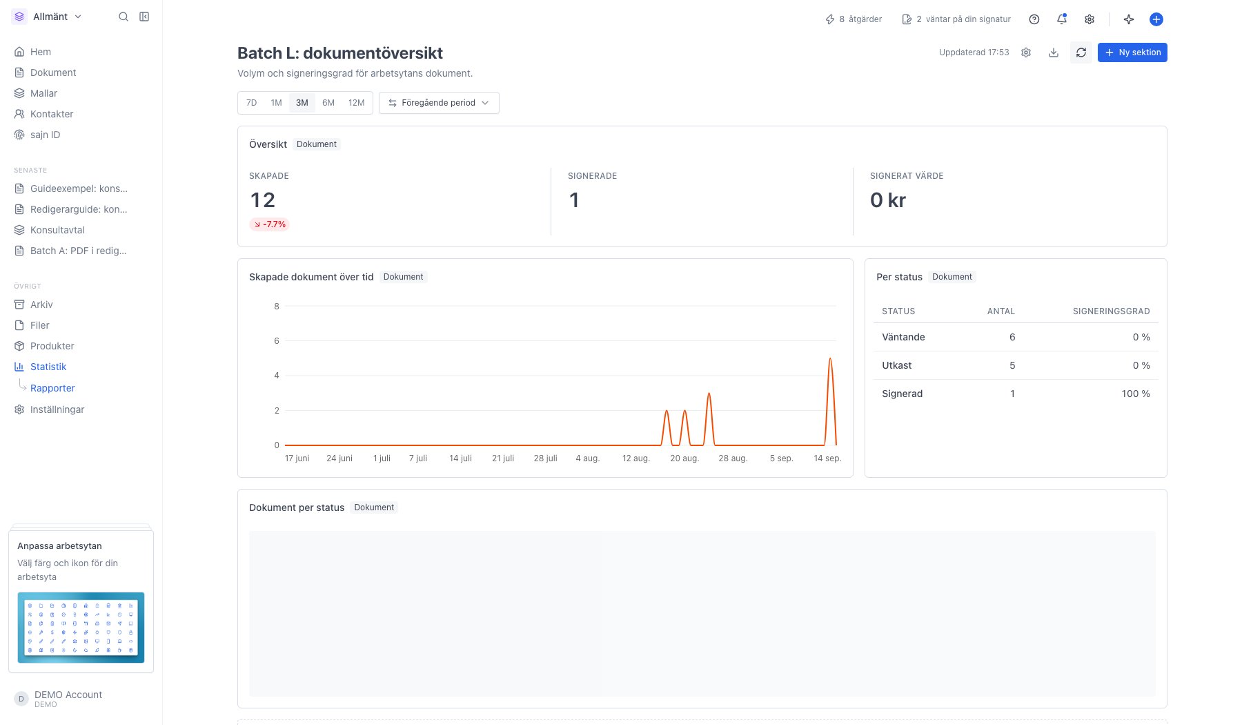Go to Dokument in the sidebar

[x=53, y=72]
